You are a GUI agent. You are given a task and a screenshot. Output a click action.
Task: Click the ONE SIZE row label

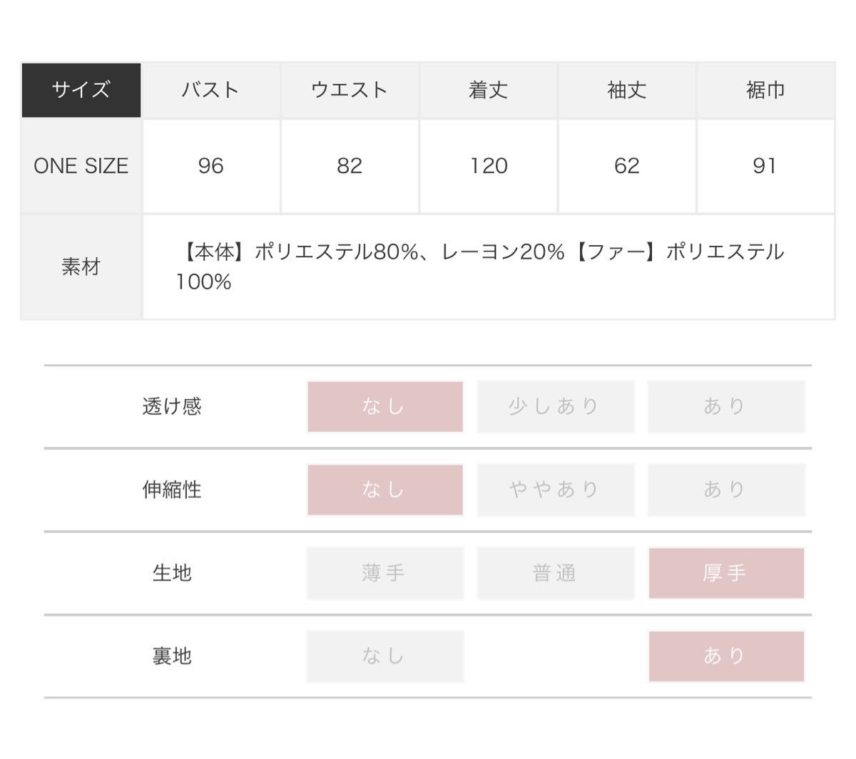(x=81, y=166)
